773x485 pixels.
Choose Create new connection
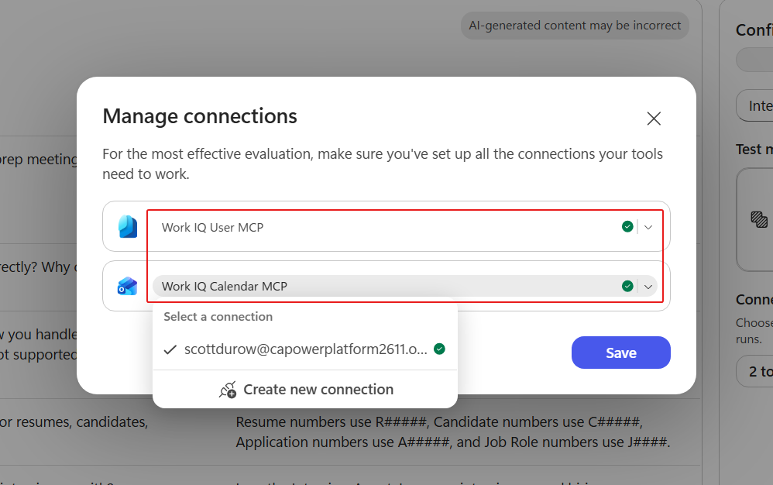pos(305,390)
